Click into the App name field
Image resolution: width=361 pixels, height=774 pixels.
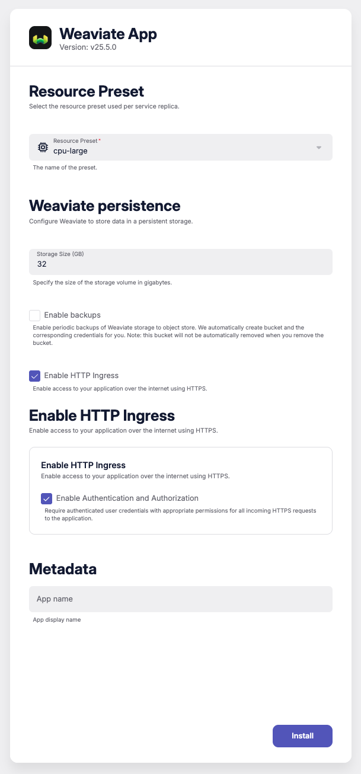pos(180,599)
